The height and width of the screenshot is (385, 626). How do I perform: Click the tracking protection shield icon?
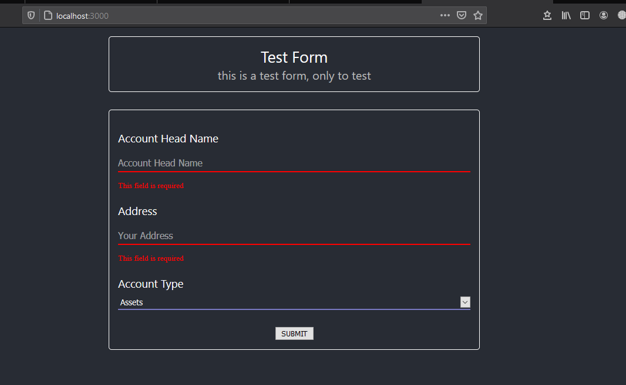pos(31,16)
